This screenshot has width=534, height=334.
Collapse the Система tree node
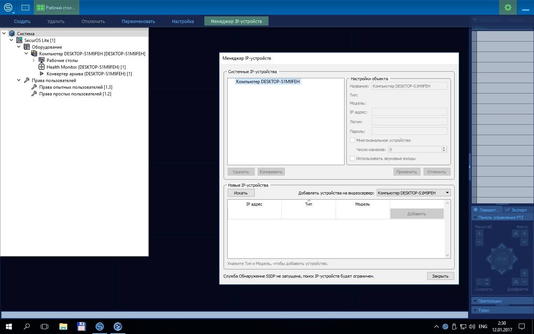tap(4, 33)
